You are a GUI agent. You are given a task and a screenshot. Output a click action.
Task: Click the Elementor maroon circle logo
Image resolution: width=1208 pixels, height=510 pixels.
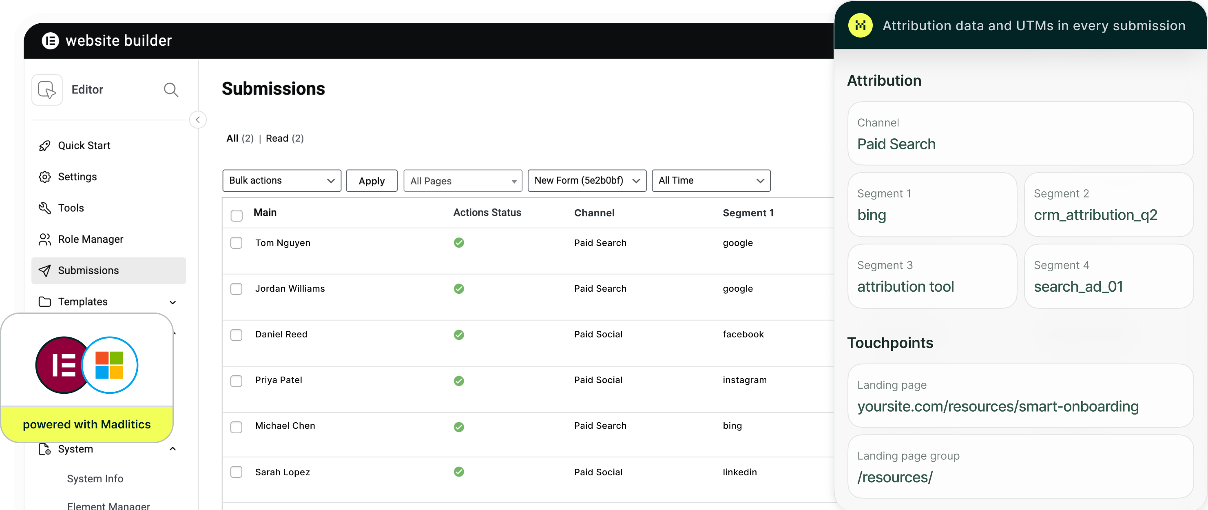(60, 365)
